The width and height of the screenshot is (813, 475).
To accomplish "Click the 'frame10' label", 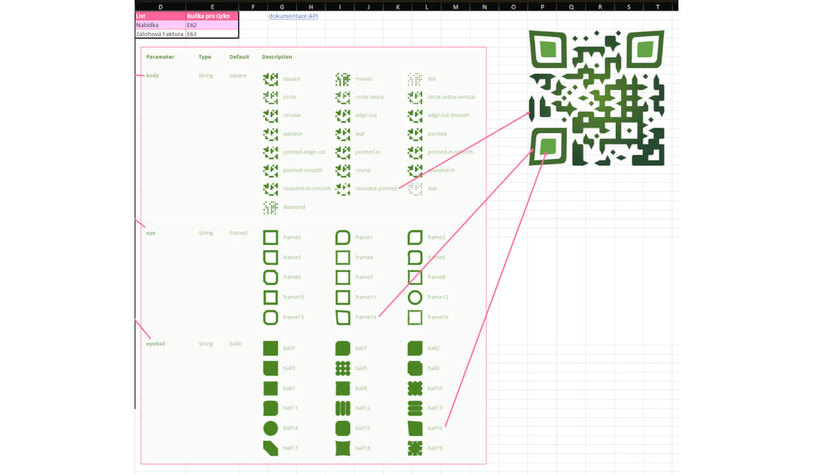I will pyautogui.click(x=294, y=298).
